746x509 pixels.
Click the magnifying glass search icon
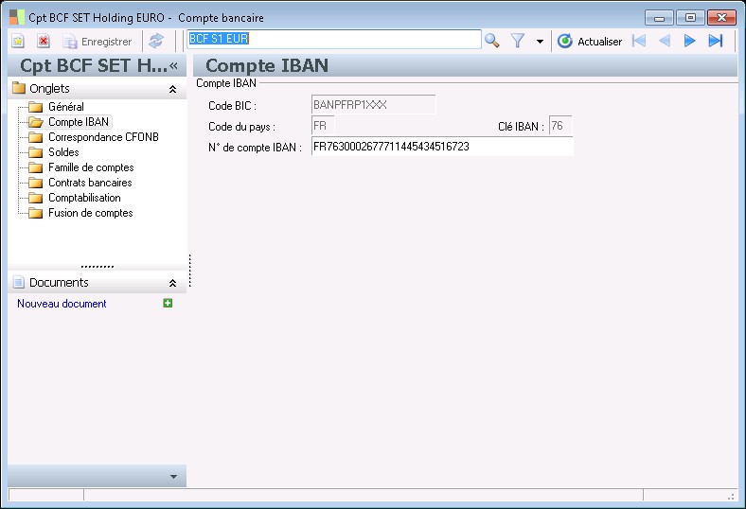click(492, 41)
